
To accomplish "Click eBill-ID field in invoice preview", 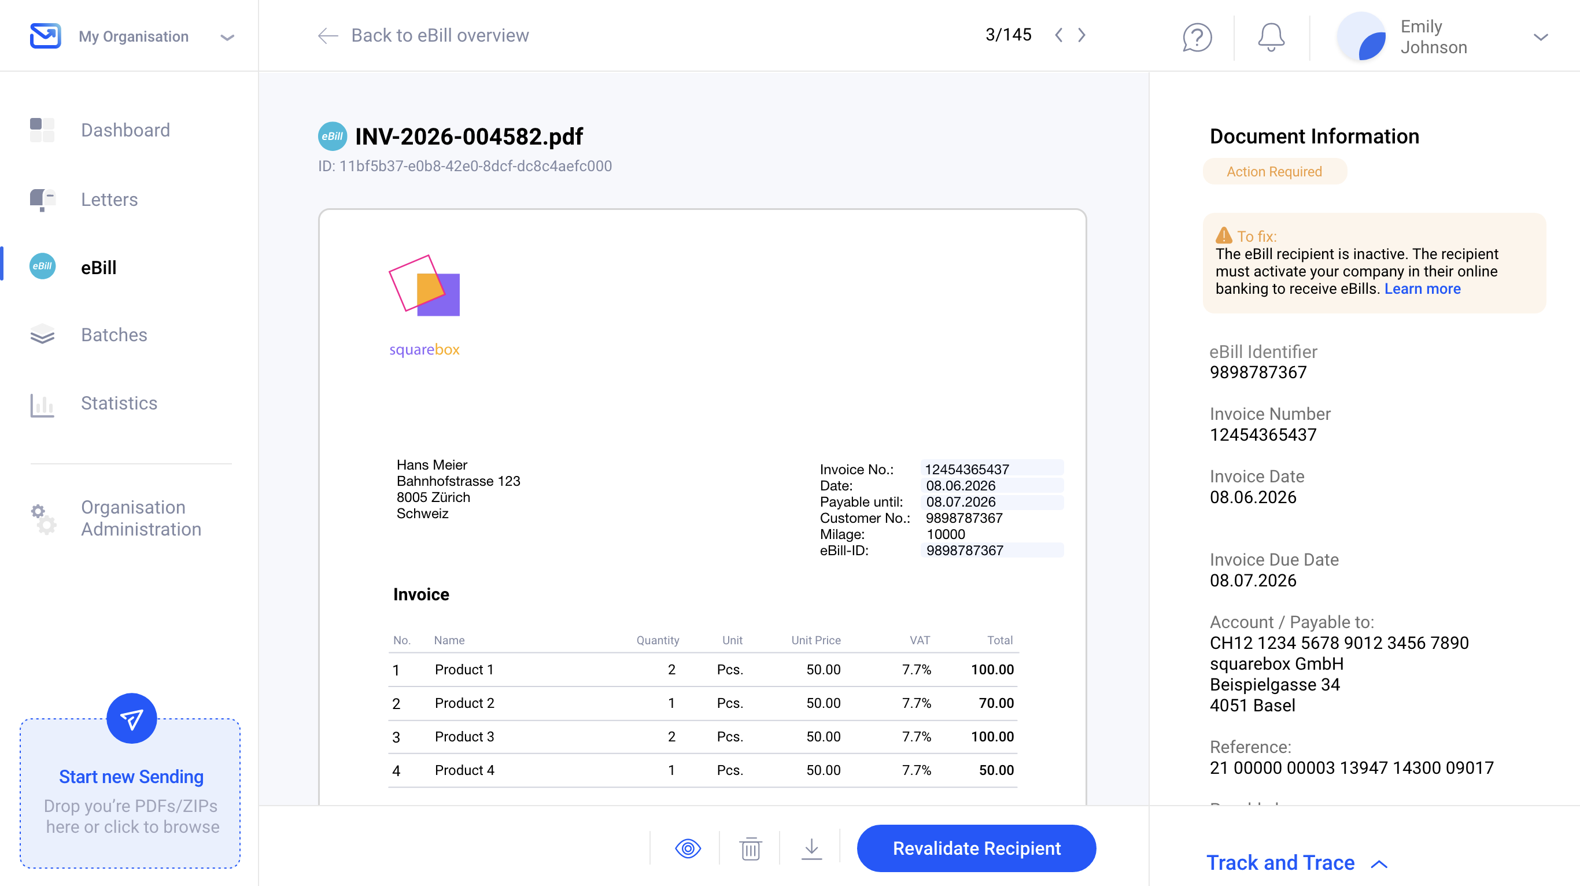I will pyautogui.click(x=992, y=550).
